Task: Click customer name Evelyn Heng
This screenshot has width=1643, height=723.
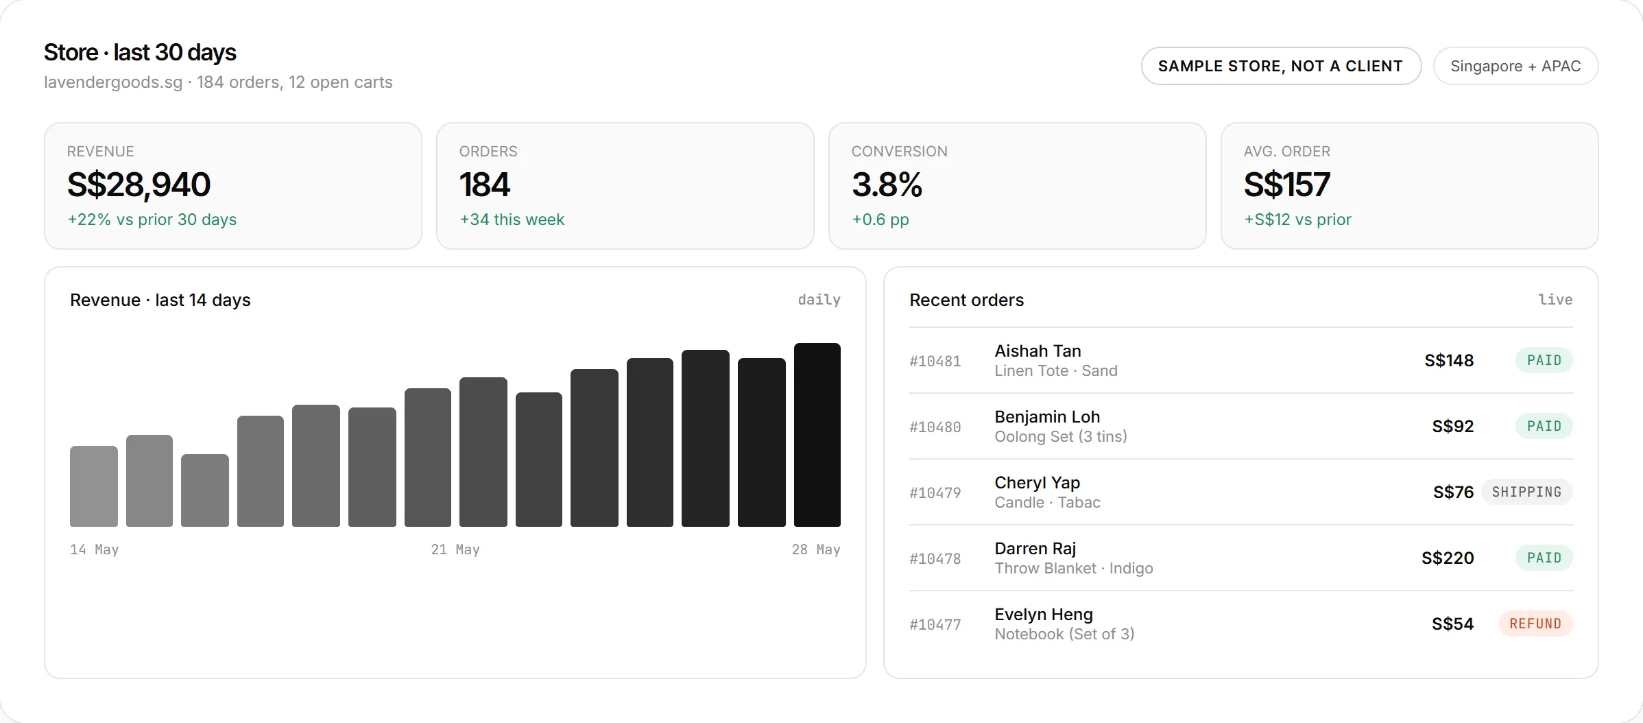Action: [x=1044, y=615]
